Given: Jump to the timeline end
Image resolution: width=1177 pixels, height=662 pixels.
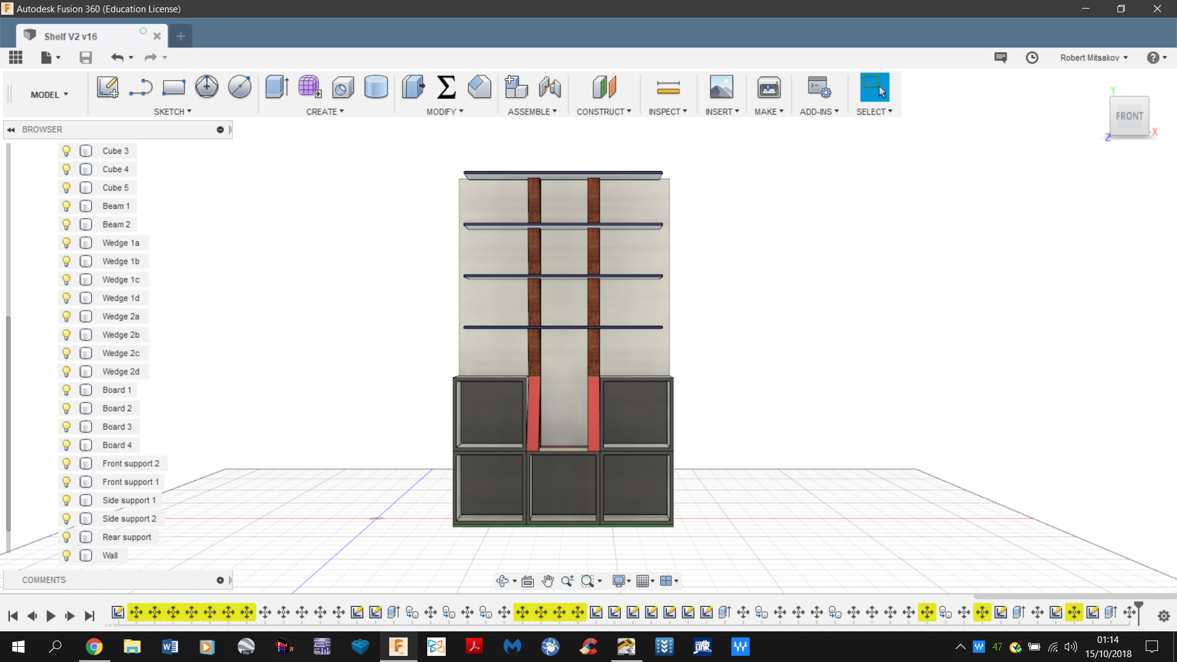Looking at the screenshot, I should (90, 616).
